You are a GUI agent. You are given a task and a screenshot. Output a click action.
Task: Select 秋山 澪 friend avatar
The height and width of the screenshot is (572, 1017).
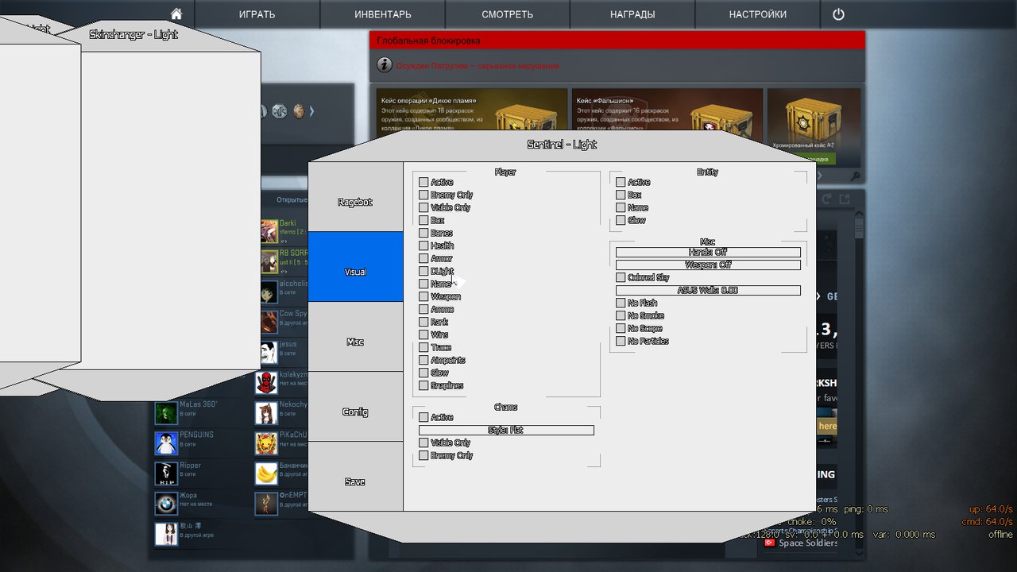(166, 534)
